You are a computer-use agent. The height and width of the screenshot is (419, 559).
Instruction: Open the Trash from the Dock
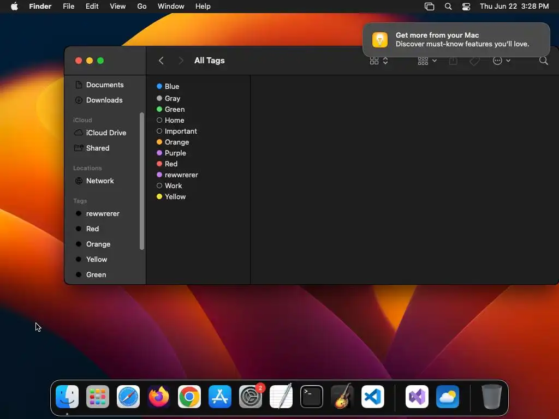click(492, 397)
